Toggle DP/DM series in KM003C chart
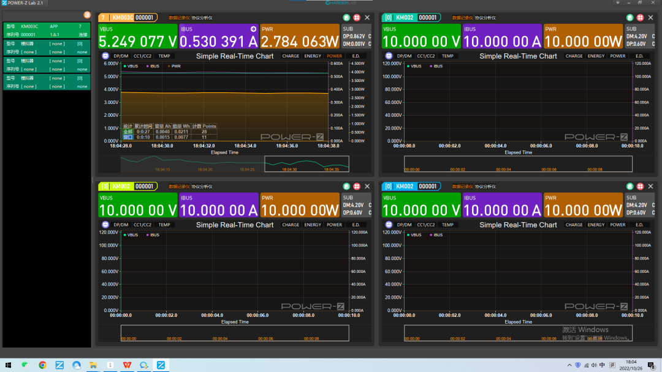The width and height of the screenshot is (662, 372). tap(121, 56)
